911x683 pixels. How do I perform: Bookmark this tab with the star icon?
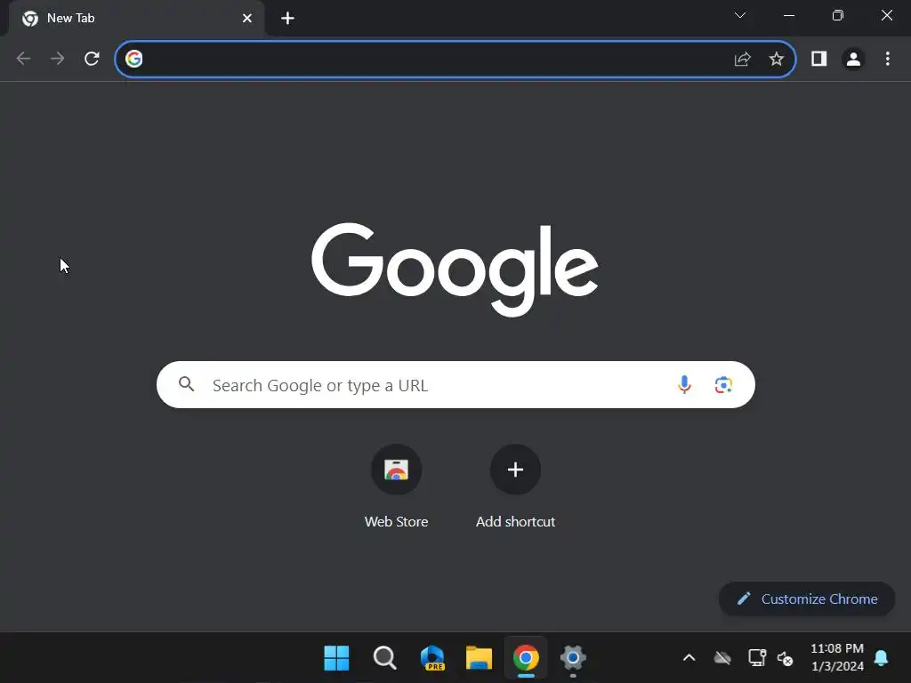click(x=776, y=59)
